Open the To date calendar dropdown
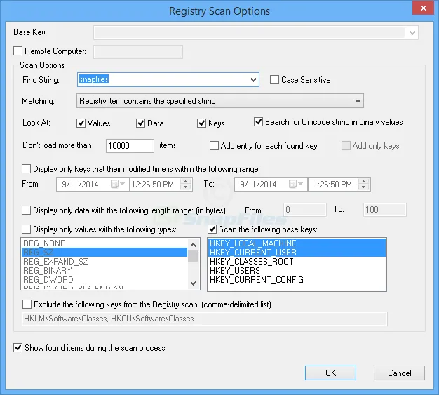The image size is (439, 395). pyautogui.click(x=296, y=185)
